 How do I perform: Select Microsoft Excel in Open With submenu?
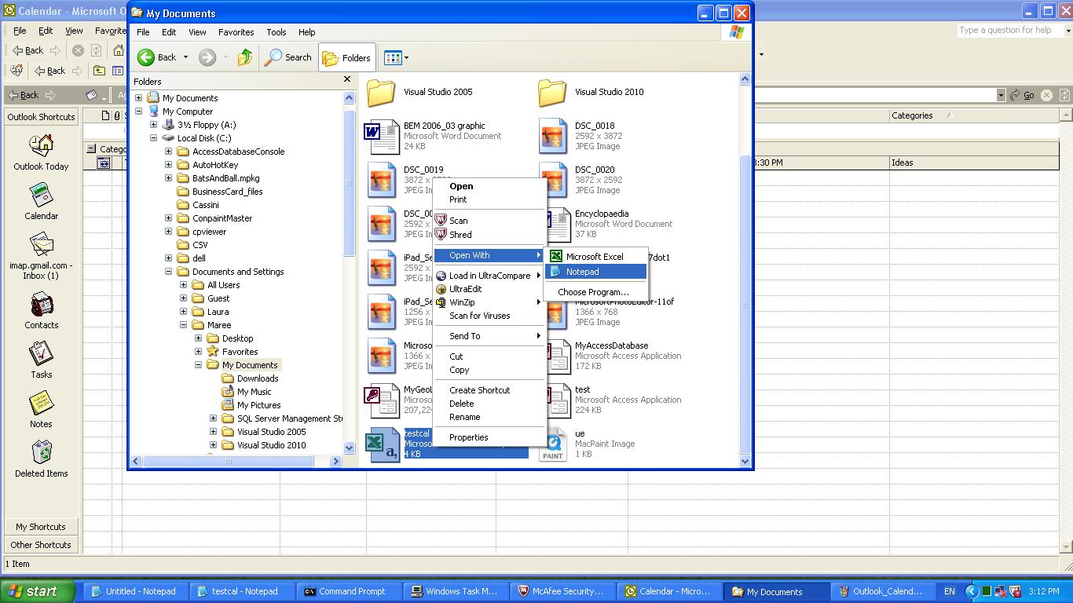click(x=594, y=257)
